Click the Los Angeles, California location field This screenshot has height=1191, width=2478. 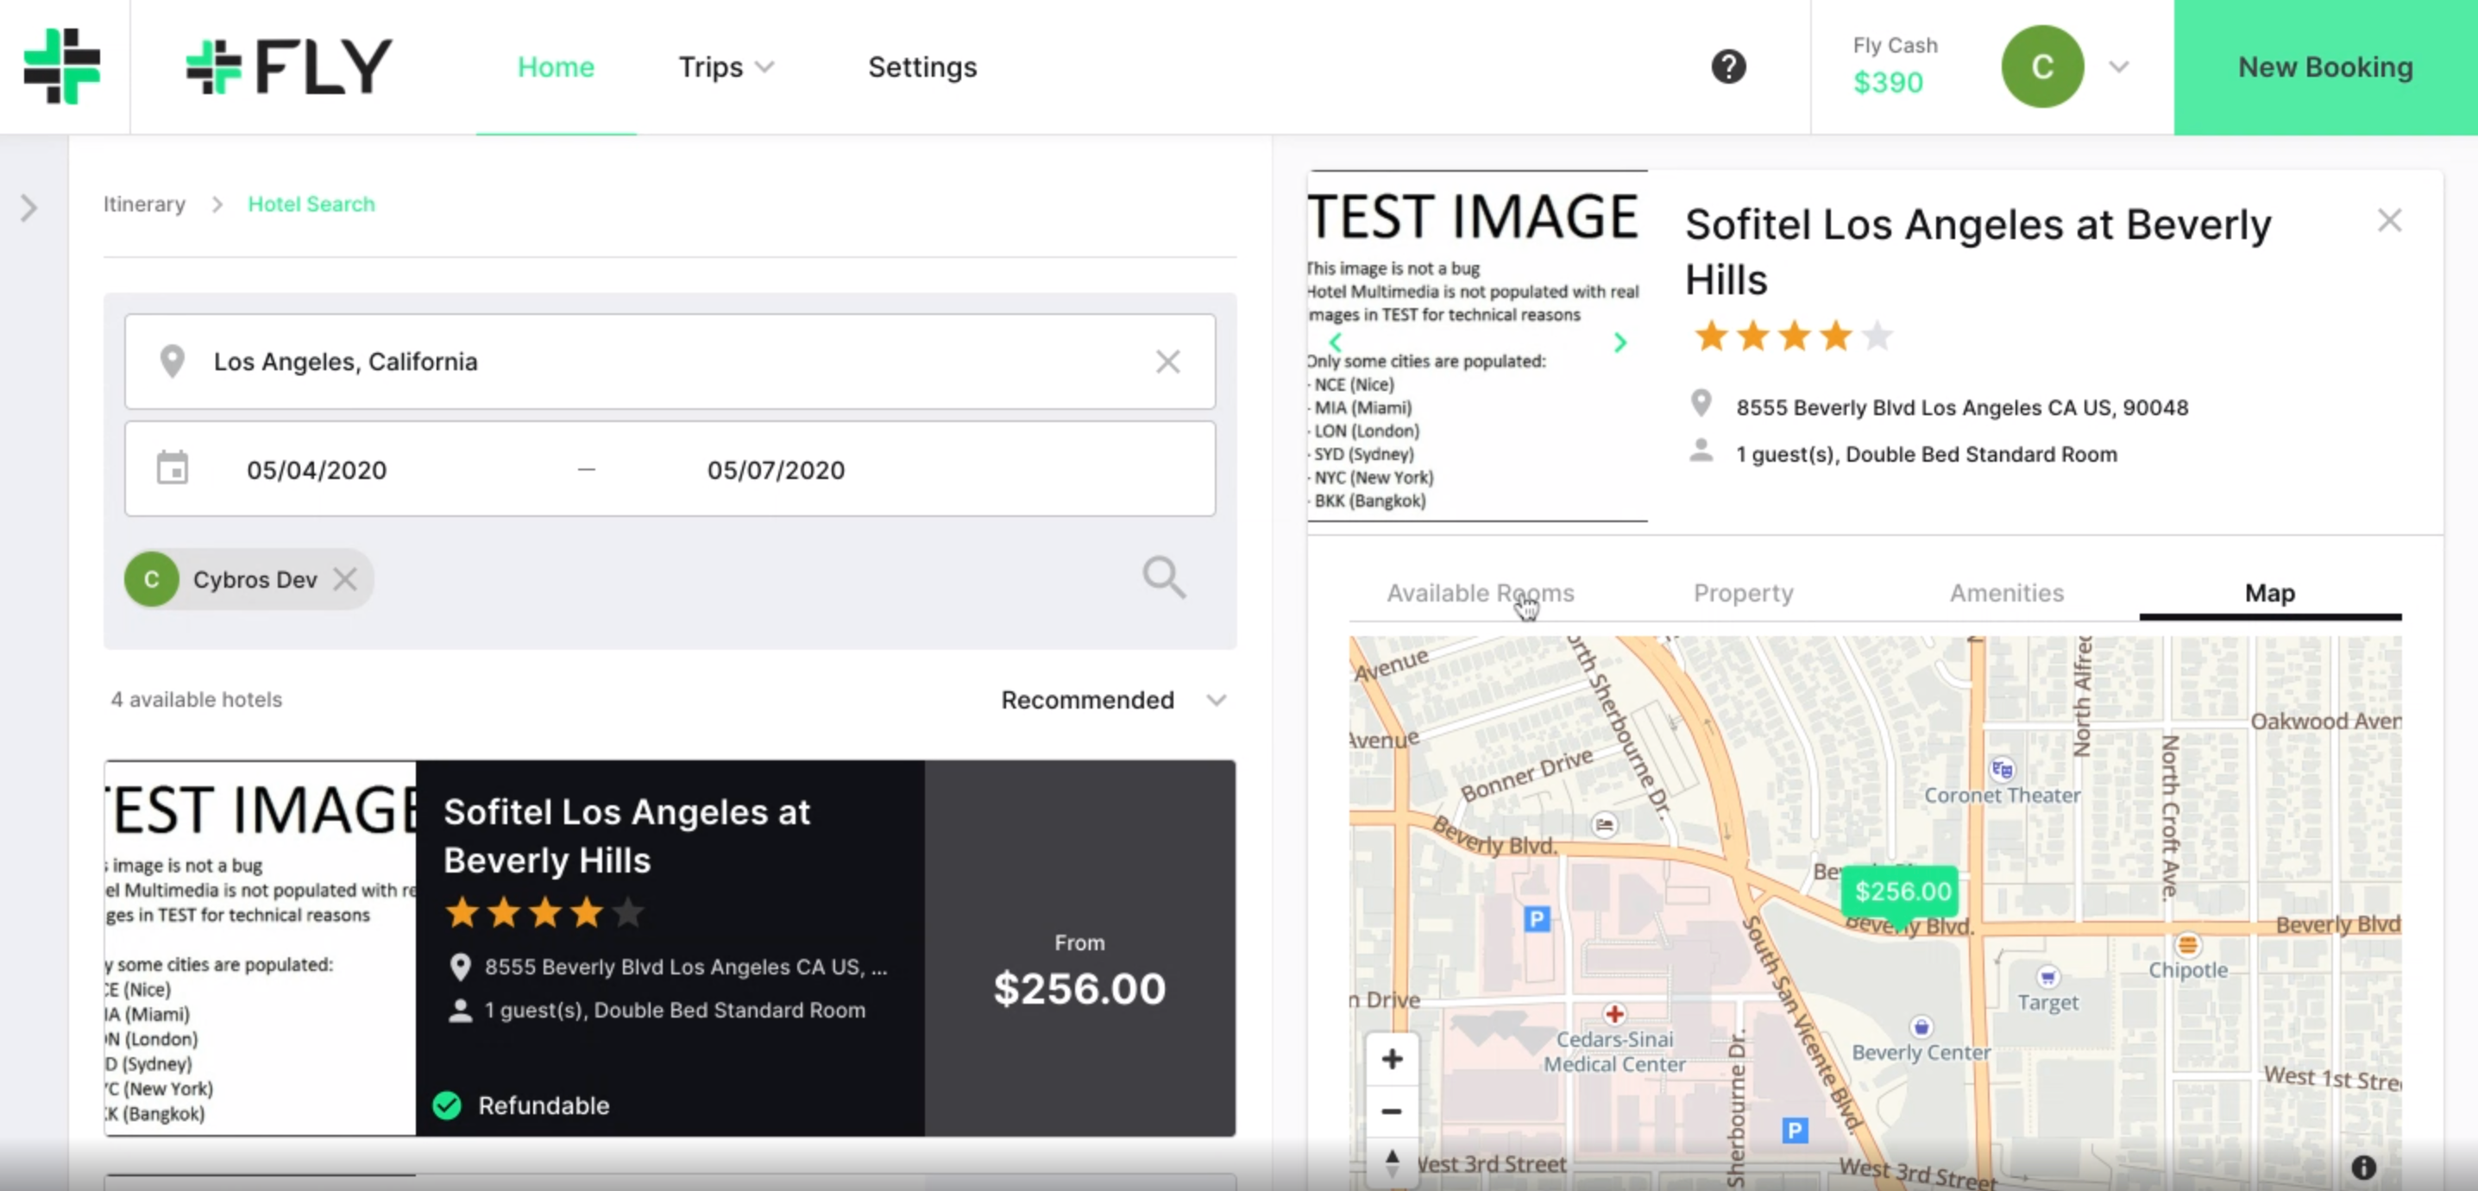point(670,362)
